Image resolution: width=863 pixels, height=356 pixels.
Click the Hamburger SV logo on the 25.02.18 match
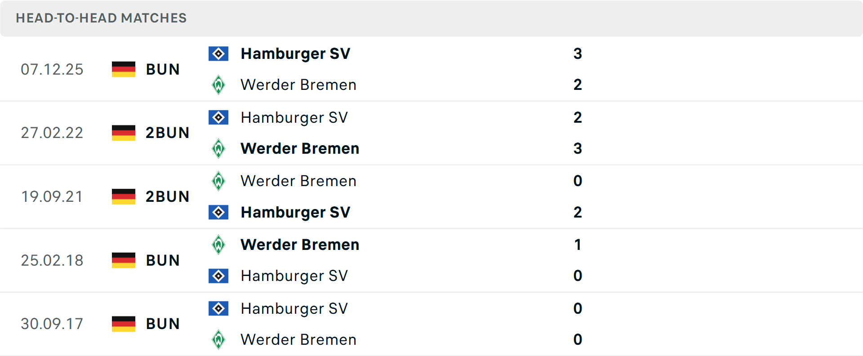click(x=218, y=276)
